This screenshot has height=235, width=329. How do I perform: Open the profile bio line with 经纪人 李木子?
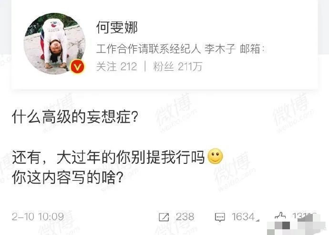point(180,49)
